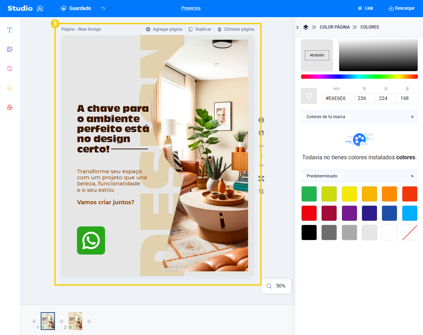Click the plus icon on Agregar página
The width and height of the screenshot is (423, 335).
pos(148,29)
